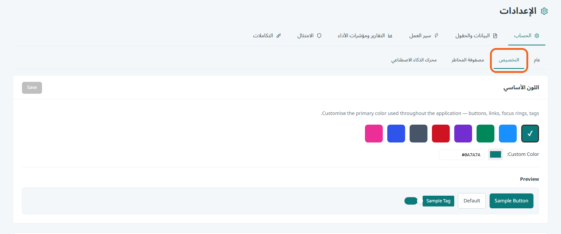Click the settings gear icon beside الإعدادات title
This screenshot has width=561, height=234.
[x=544, y=11]
